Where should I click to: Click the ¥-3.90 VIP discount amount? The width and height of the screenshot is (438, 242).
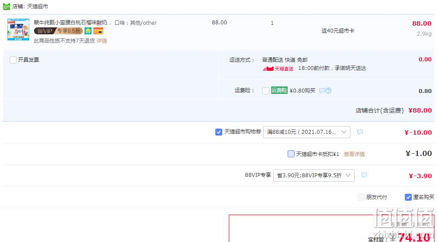pos(420,176)
